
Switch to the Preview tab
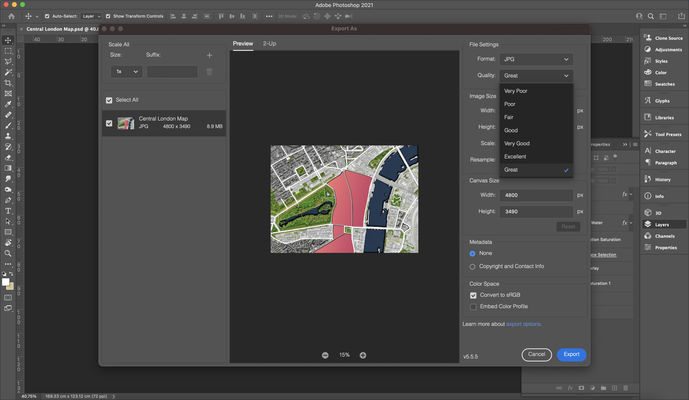coord(243,44)
